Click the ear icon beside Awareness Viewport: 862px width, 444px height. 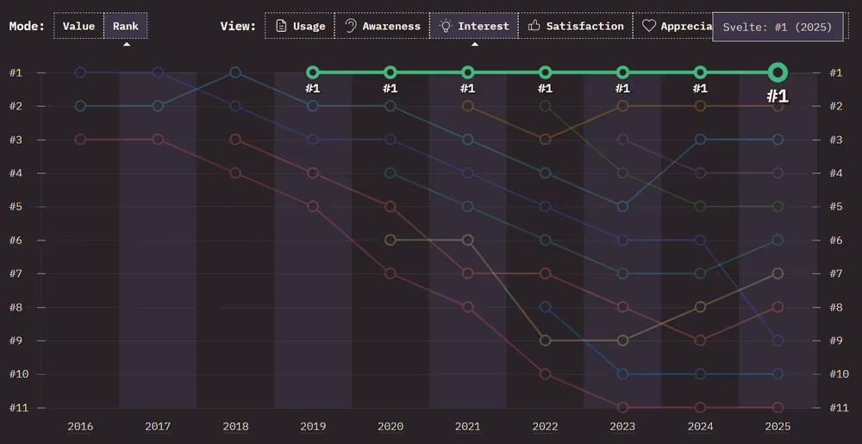point(350,26)
